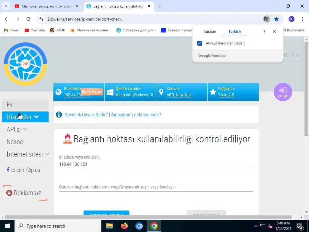Open Chromium (blue icon) from taskbar
The image size is (309, 232).
click(139, 226)
